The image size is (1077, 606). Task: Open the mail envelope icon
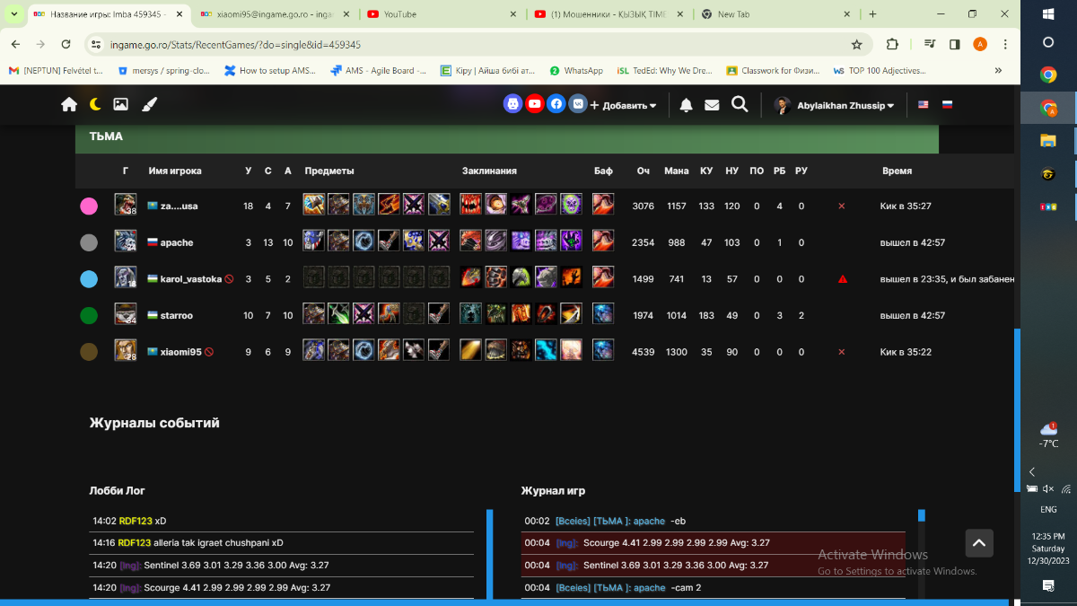tap(712, 105)
